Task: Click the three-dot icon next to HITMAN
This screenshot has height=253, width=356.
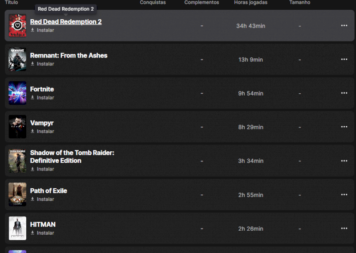Action: (x=344, y=228)
